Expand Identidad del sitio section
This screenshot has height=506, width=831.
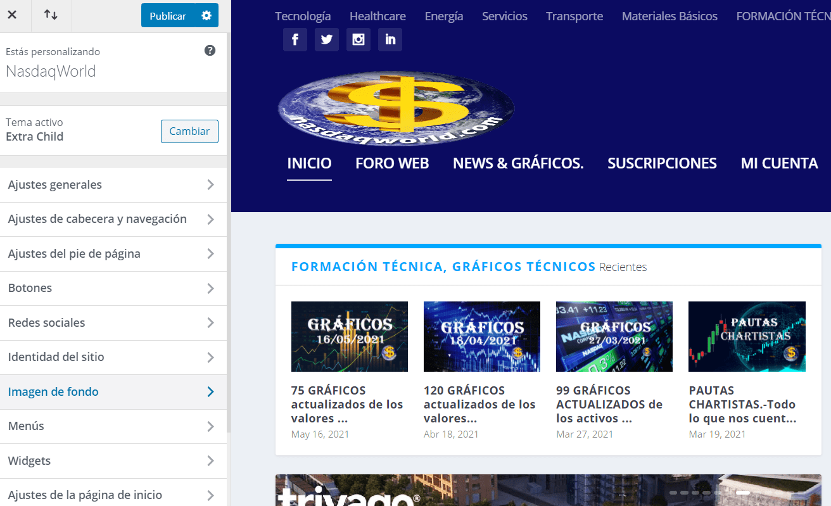(x=113, y=357)
